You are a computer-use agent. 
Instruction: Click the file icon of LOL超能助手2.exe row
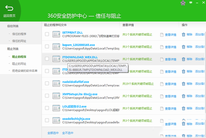click(56, 108)
